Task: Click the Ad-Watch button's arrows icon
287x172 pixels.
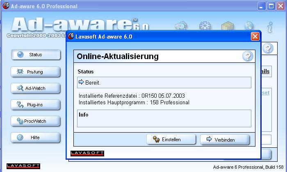Action: [20, 88]
